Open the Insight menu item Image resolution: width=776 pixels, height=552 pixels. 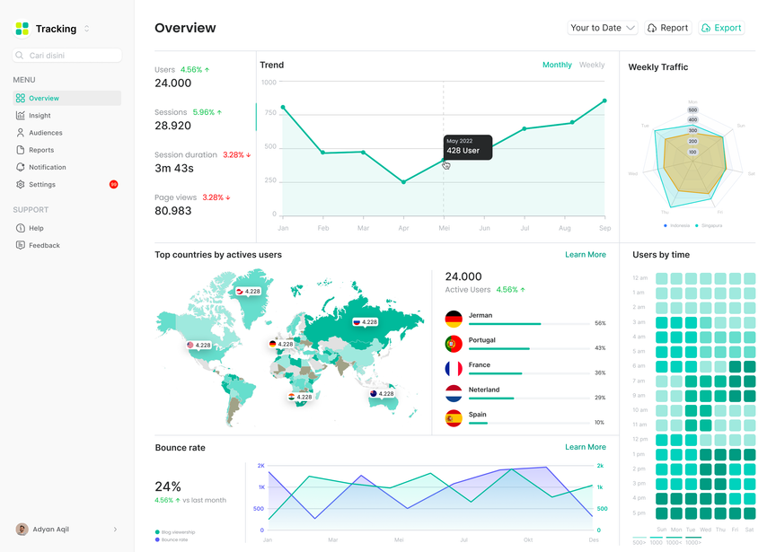click(66, 115)
